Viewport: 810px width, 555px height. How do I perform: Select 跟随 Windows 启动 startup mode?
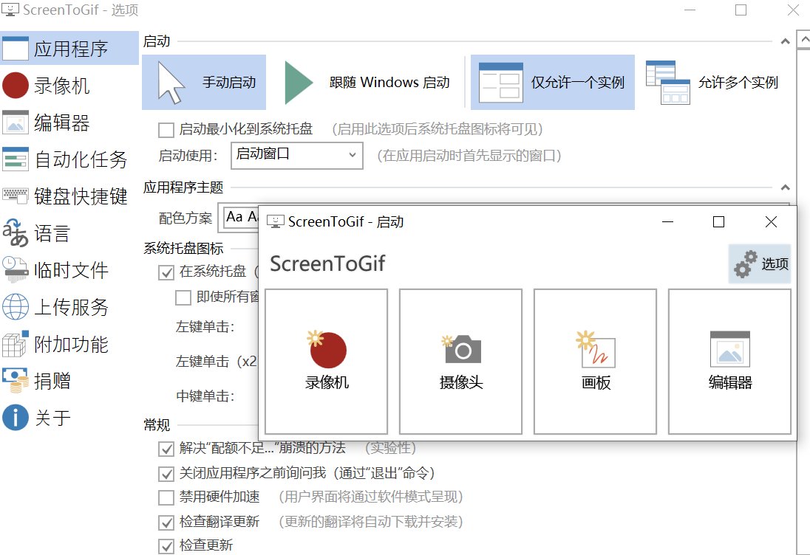click(365, 82)
